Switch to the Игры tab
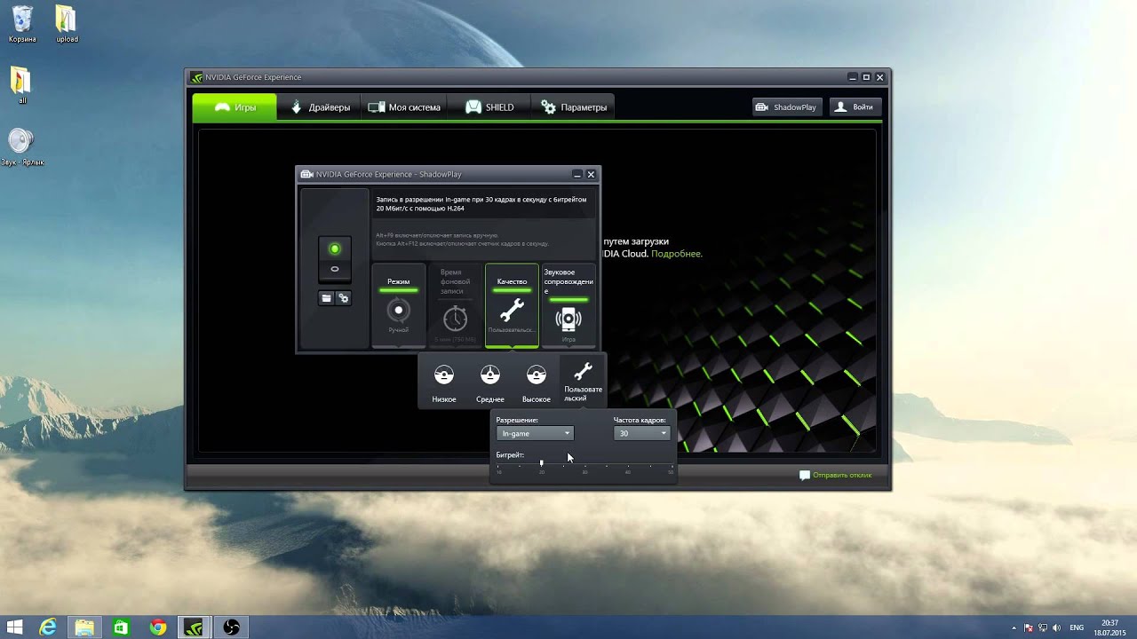The height and width of the screenshot is (639, 1137). tap(235, 107)
